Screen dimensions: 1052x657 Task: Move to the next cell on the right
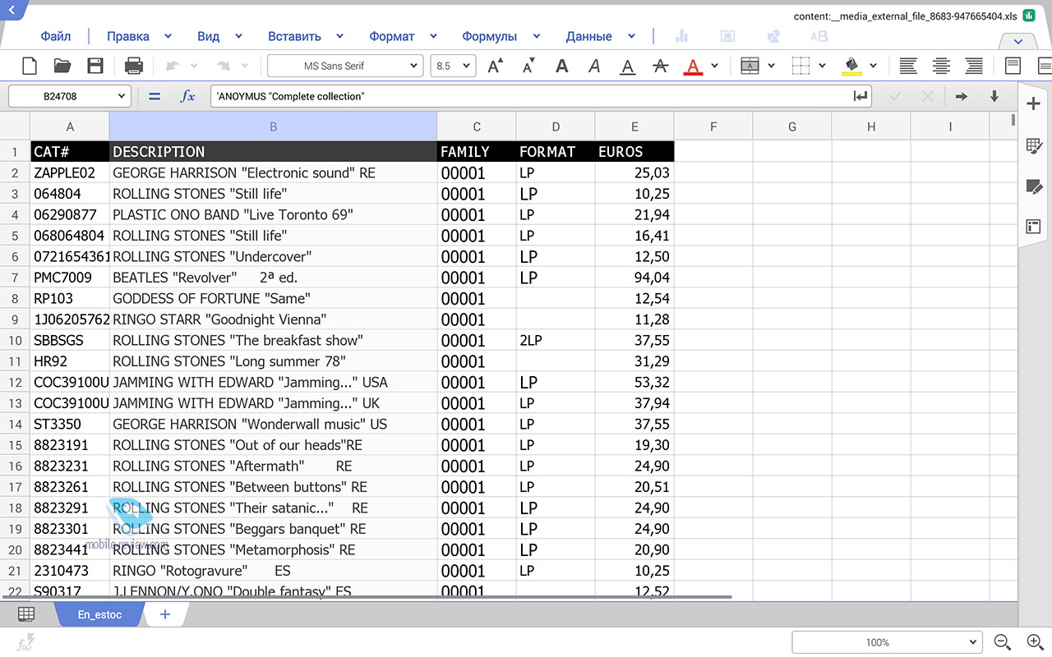pyautogui.click(x=961, y=96)
